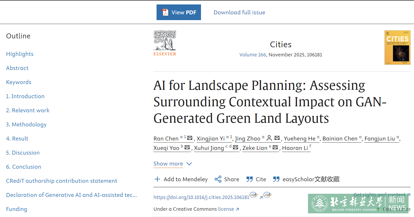414x217 pixels.
Task: Open author Haoran Li's details
Action: tap(295, 148)
